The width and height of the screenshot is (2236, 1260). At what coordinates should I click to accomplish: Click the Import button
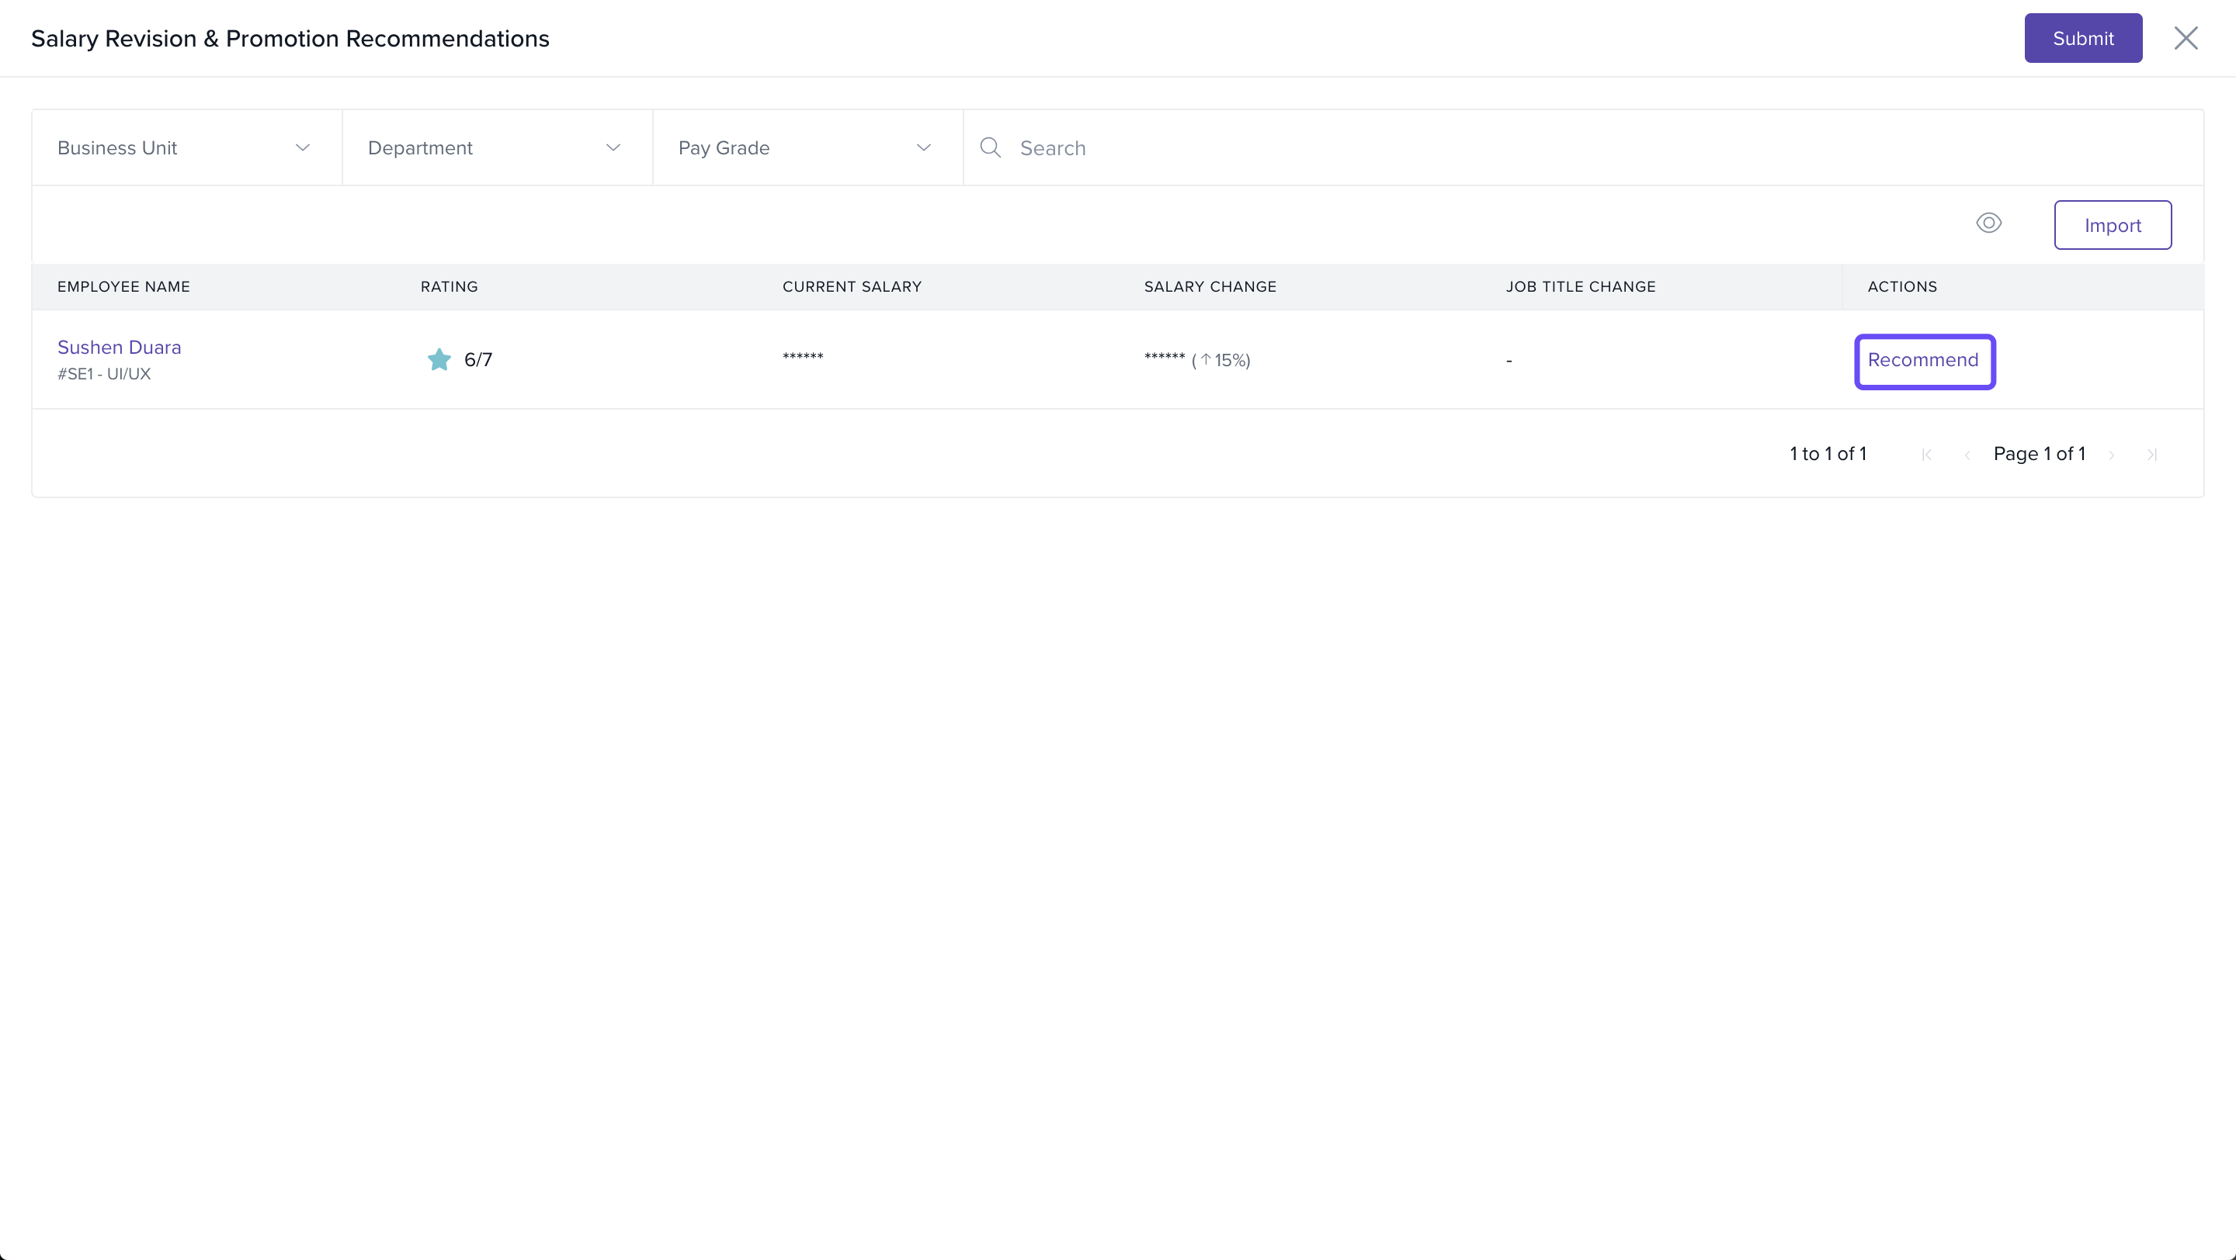(2112, 226)
